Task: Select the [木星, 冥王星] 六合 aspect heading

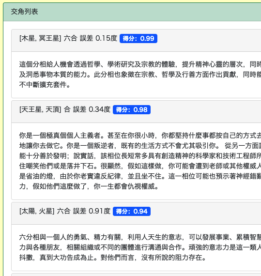Action: (68, 38)
